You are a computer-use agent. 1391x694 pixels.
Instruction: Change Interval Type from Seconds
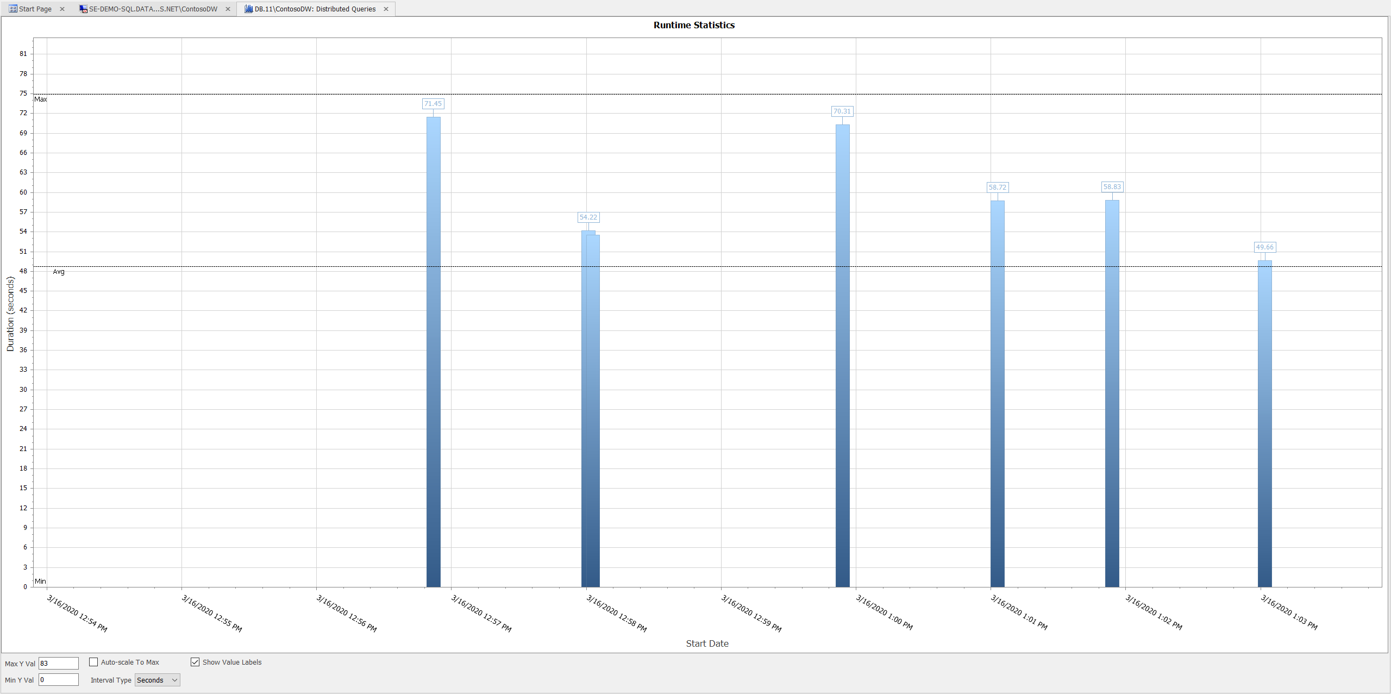(x=156, y=680)
